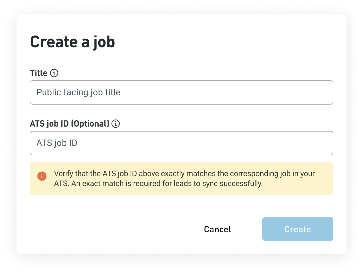Image resolution: width=363 pixels, height=273 pixels.
Task: Click Cancel to dismiss the dialog
Action: pyautogui.click(x=217, y=229)
